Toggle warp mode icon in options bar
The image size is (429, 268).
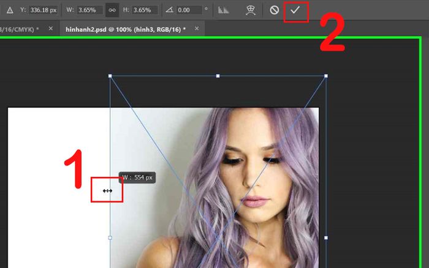[x=250, y=10]
